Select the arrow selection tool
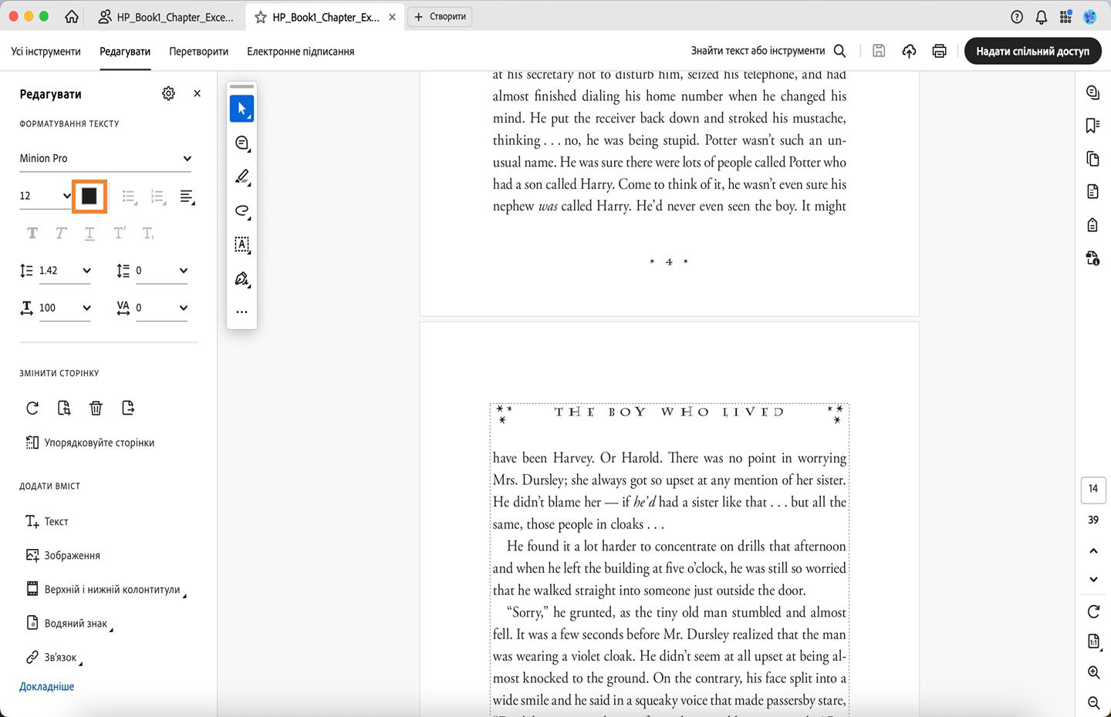 coord(241,109)
